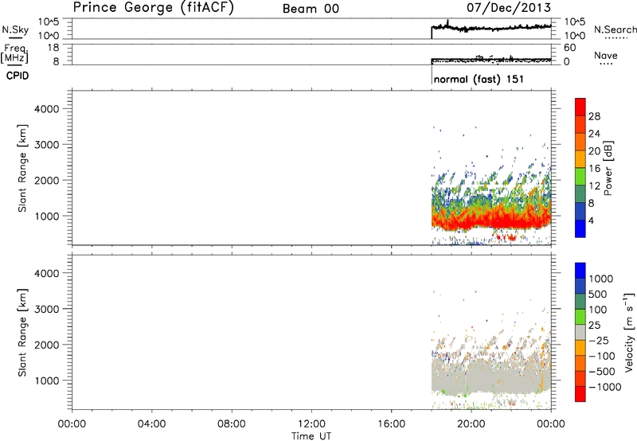Screen dimensions: 637x441
Task: Click the noise trace in the N.Sky panel
Action: pos(491,28)
